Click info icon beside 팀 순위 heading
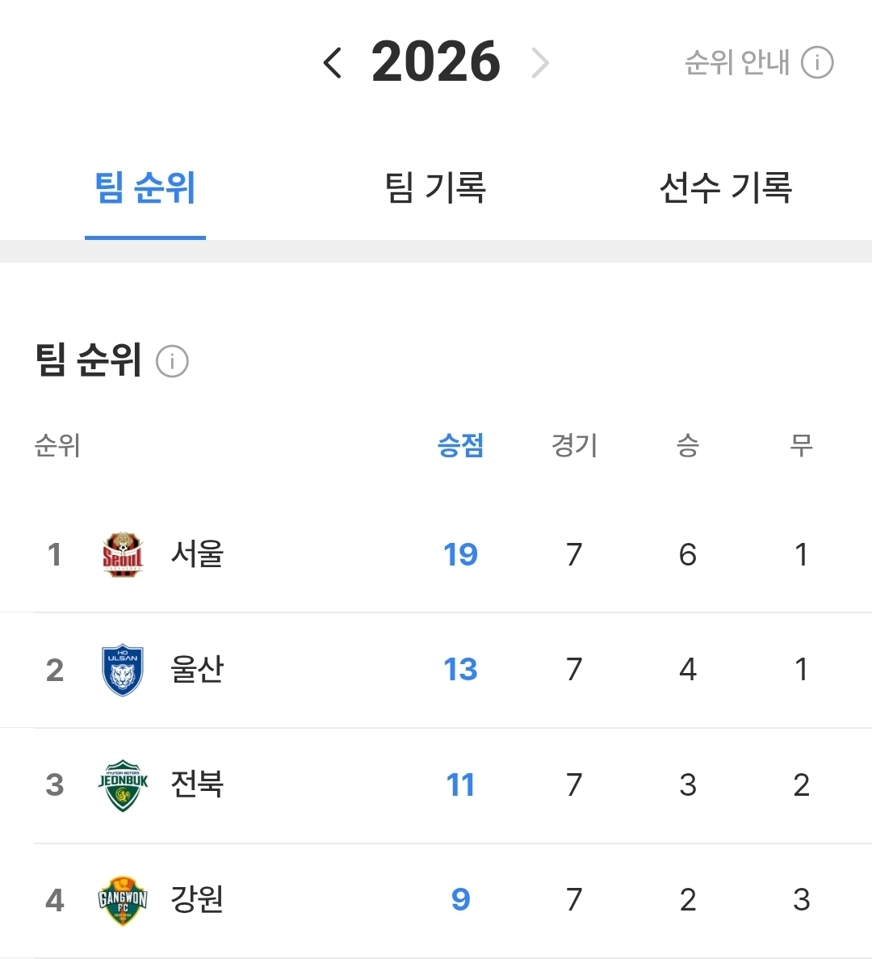This screenshot has height=959, width=872. pos(172,361)
